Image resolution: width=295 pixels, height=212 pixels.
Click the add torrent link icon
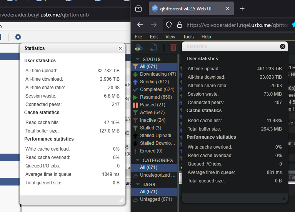click(x=139, y=47)
